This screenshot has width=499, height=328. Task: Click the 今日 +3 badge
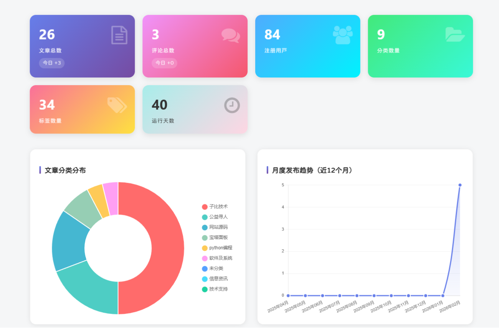coord(52,63)
